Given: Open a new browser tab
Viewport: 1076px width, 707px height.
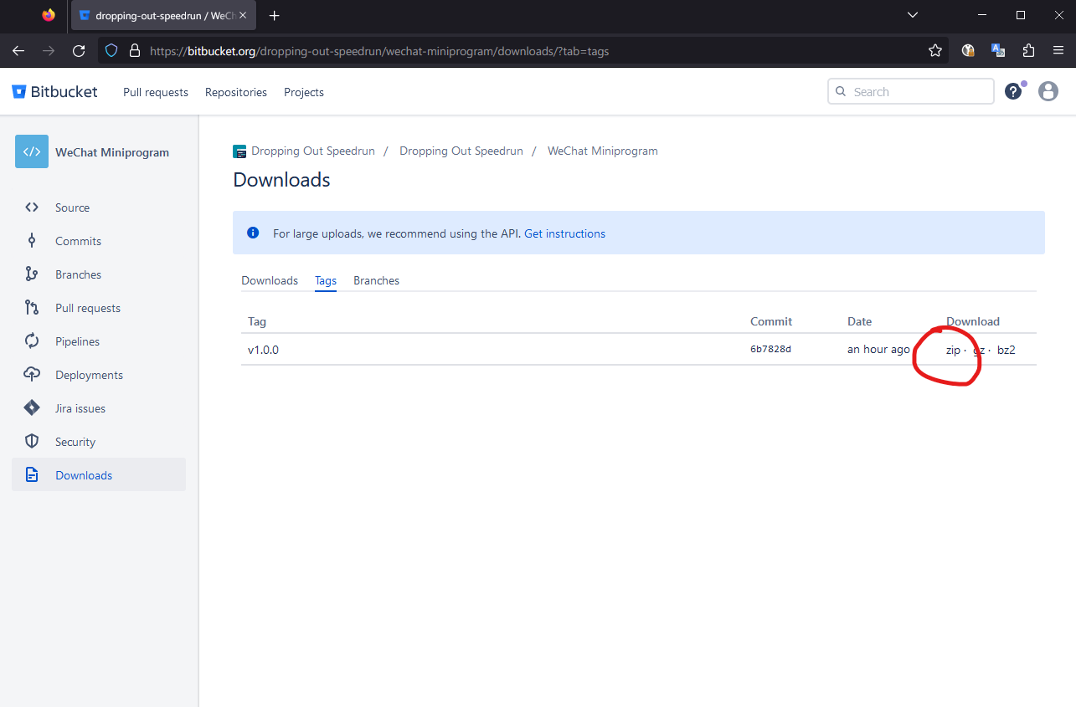Looking at the screenshot, I should coord(274,15).
